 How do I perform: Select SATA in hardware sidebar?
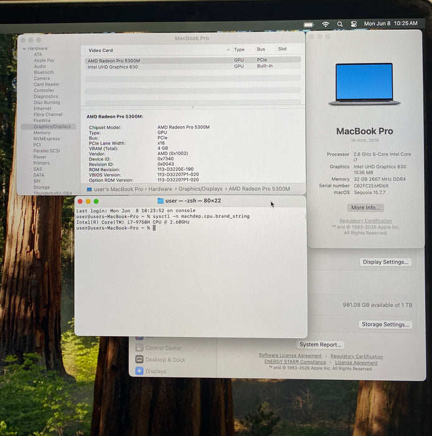click(39, 175)
